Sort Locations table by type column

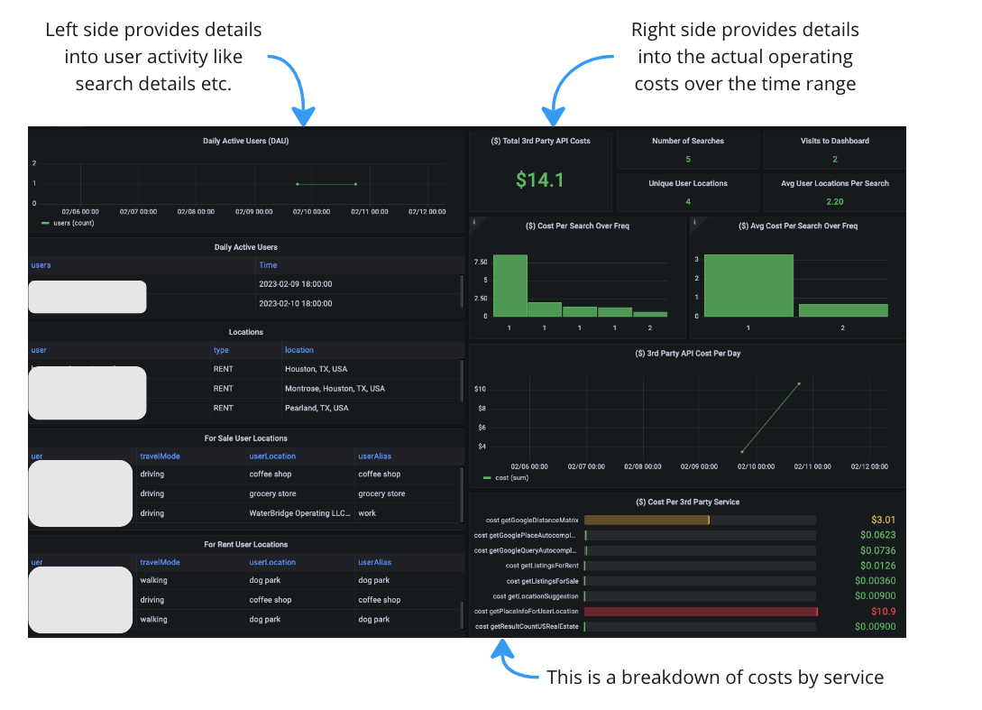221,350
